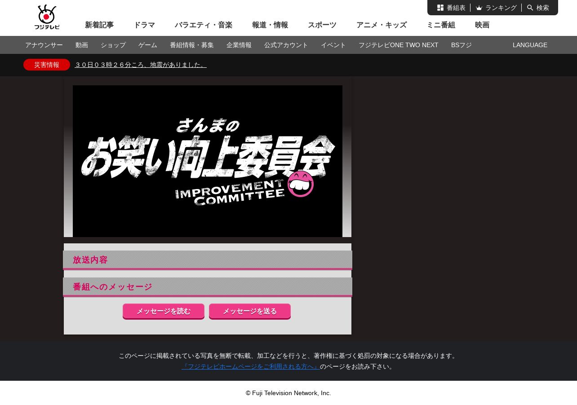Image resolution: width=577 pixels, height=405 pixels.
Task: Open the program guide grid icon
Action: 440,8
